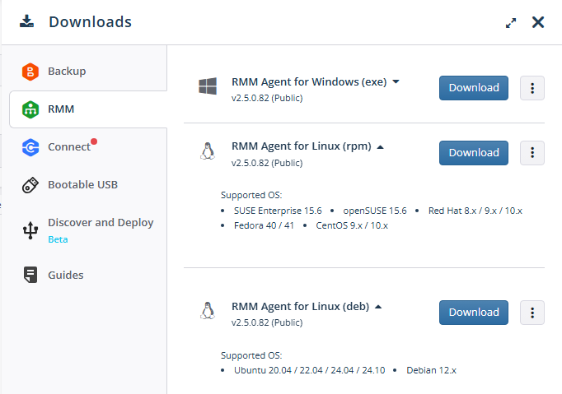Collapse RMM Agent for Linux (deb) details
562x394 pixels.
coord(378,307)
